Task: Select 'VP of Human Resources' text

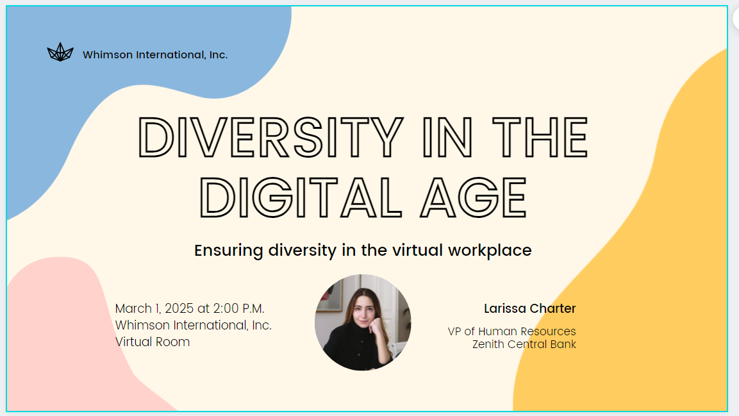Action: click(x=512, y=331)
